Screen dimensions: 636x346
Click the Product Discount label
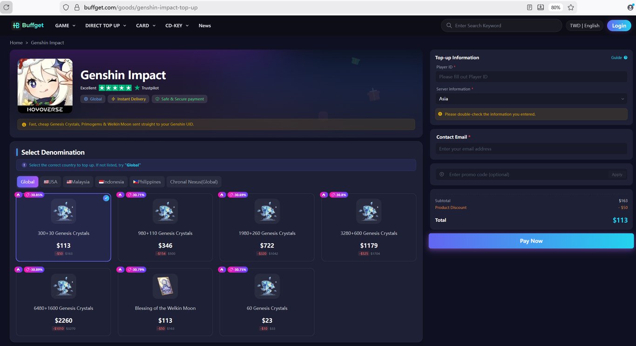pos(451,208)
